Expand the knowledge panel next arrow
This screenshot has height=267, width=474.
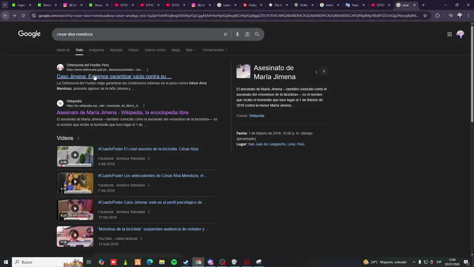(x=324, y=71)
